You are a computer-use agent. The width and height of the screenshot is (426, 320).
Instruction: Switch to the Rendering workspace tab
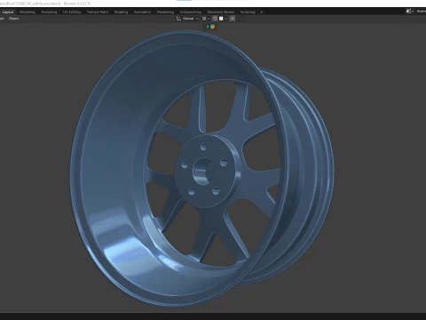point(165,12)
